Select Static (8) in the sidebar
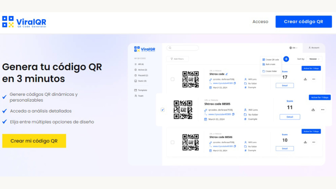The width and height of the screenshot is (336, 189). tap(140, 81)
